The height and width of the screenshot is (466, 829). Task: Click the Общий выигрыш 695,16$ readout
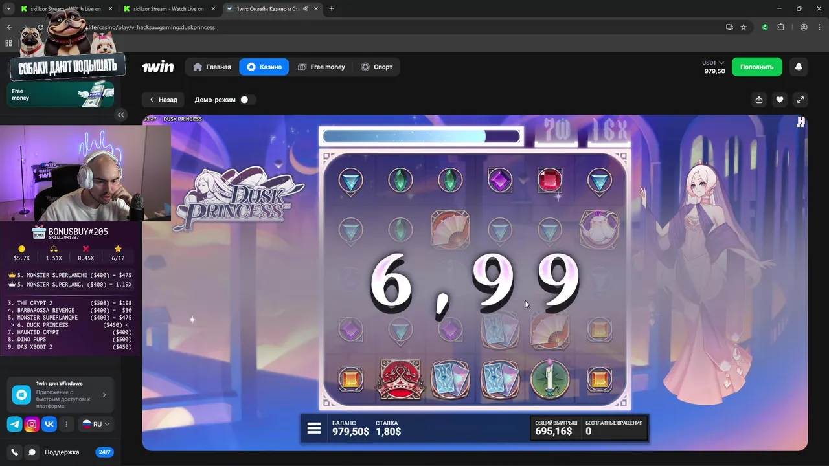(555, 428)
